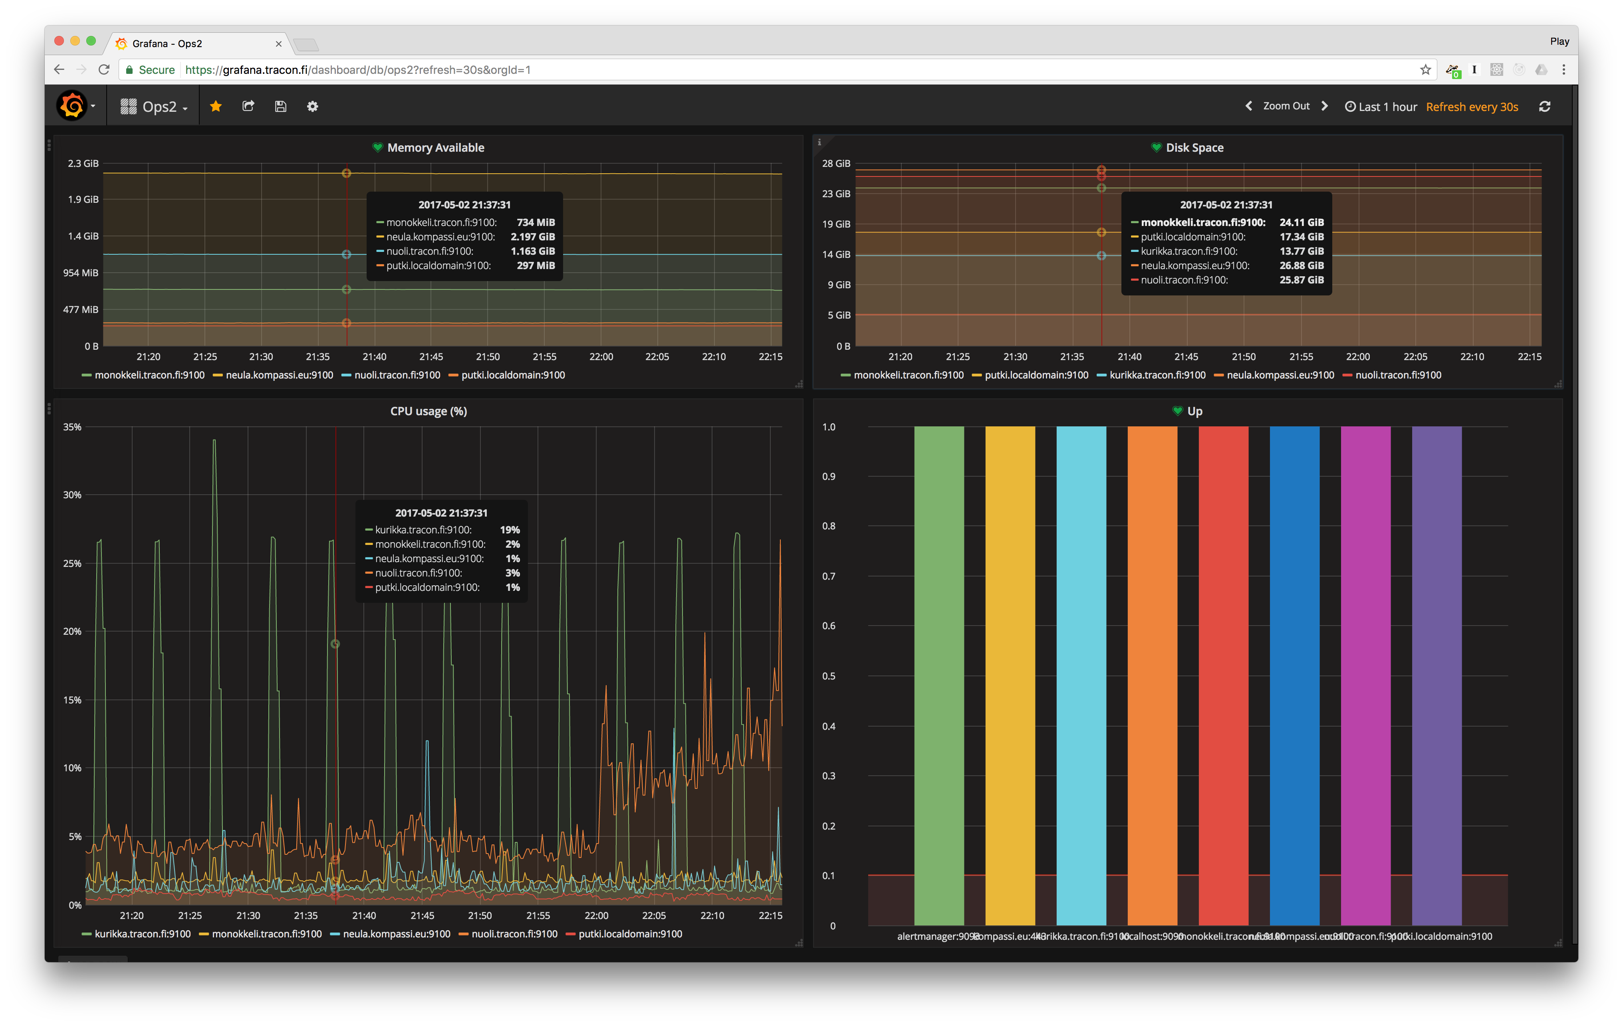Click the Memory Available panel resize corner handle

coord(799,384)
